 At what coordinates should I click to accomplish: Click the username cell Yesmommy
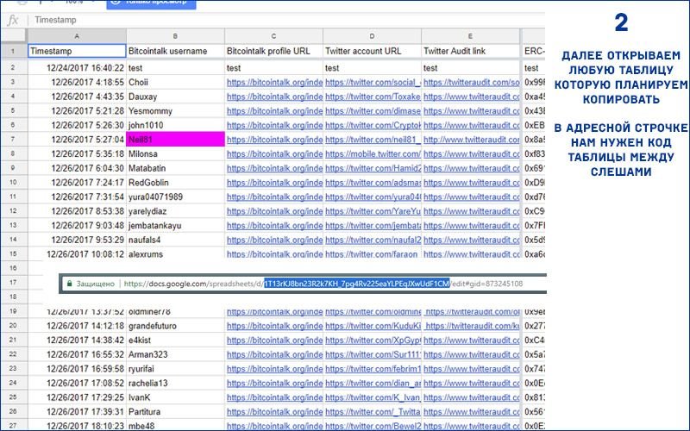175,111
